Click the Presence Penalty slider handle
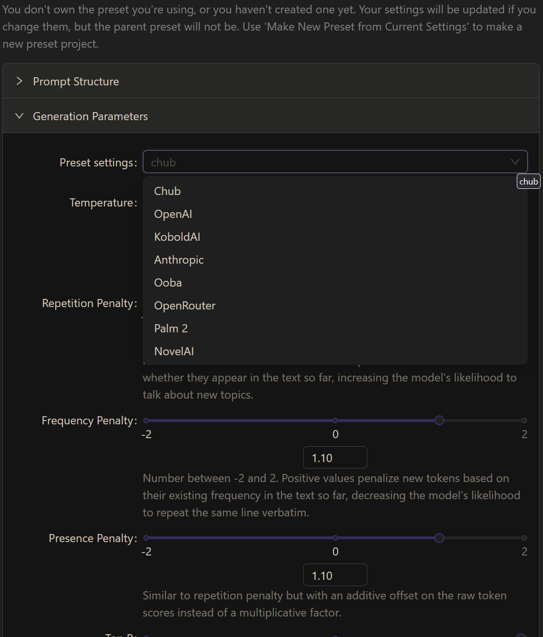The width and height of the screenshot is (543, 637). click(x=439, y=538)
